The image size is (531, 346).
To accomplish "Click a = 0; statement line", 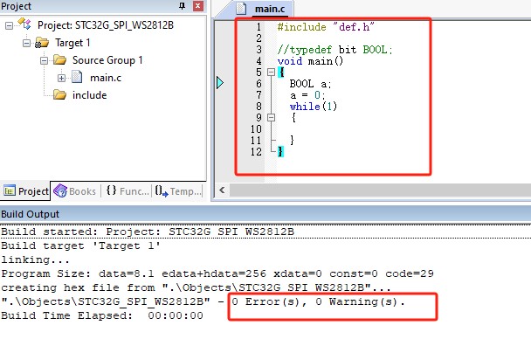I will [x=307, y=95].
